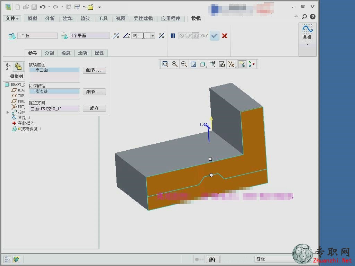Open the 文件 menu dropdown
Image resolution: width=355 pixels, height=266 pixels.
(12, 18)
